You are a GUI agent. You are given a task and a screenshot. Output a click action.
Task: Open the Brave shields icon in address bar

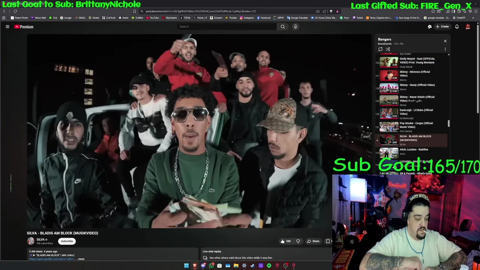click(331, 11)
